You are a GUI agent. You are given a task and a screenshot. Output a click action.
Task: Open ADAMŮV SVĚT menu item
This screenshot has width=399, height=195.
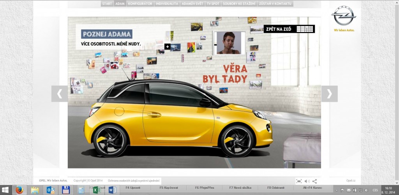point(192,4)
